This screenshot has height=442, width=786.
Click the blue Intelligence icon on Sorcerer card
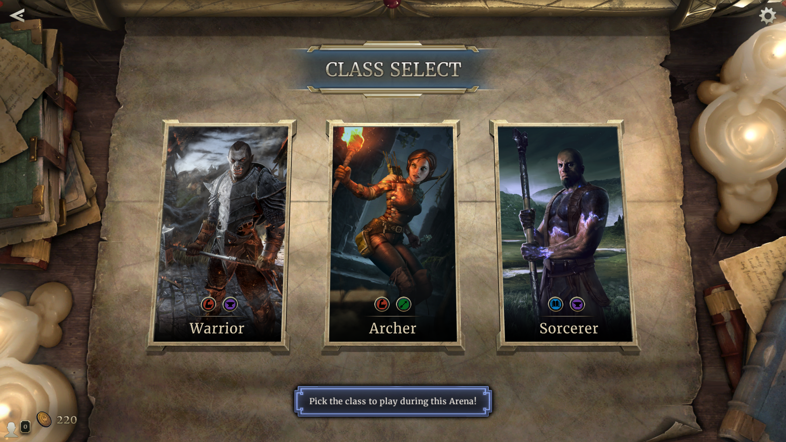tap(556, 304)
